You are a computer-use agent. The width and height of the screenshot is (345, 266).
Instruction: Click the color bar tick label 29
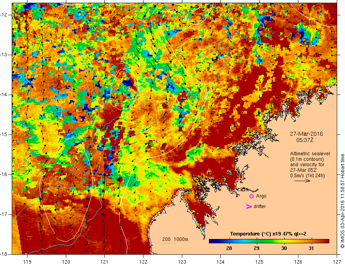[256, 248]
